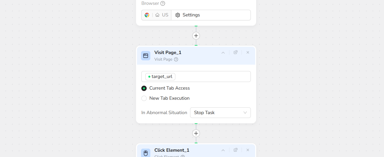Open browser Settings
Screen dimensions: 384x157
[x=188, y=15]
